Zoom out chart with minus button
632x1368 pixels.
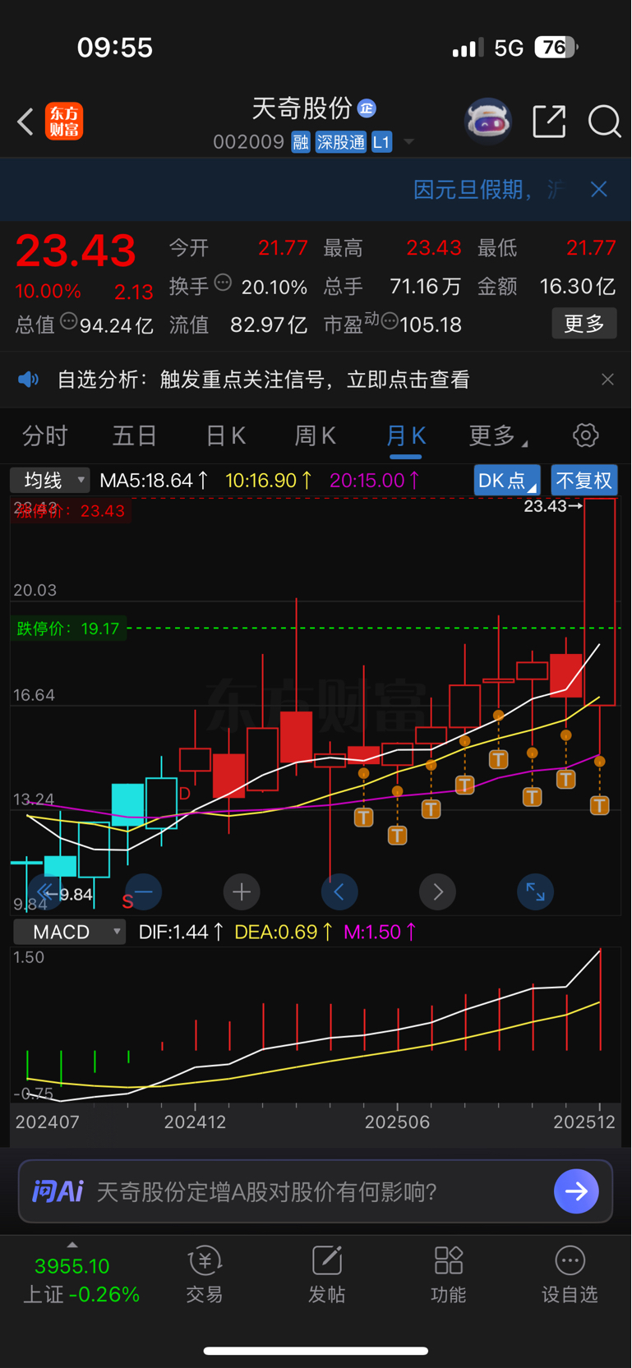144,892
